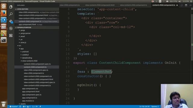The height and width of the screenshot is (108, 193).
Task: Close the content-child.component.ts tab
Action: coord(177,5)
